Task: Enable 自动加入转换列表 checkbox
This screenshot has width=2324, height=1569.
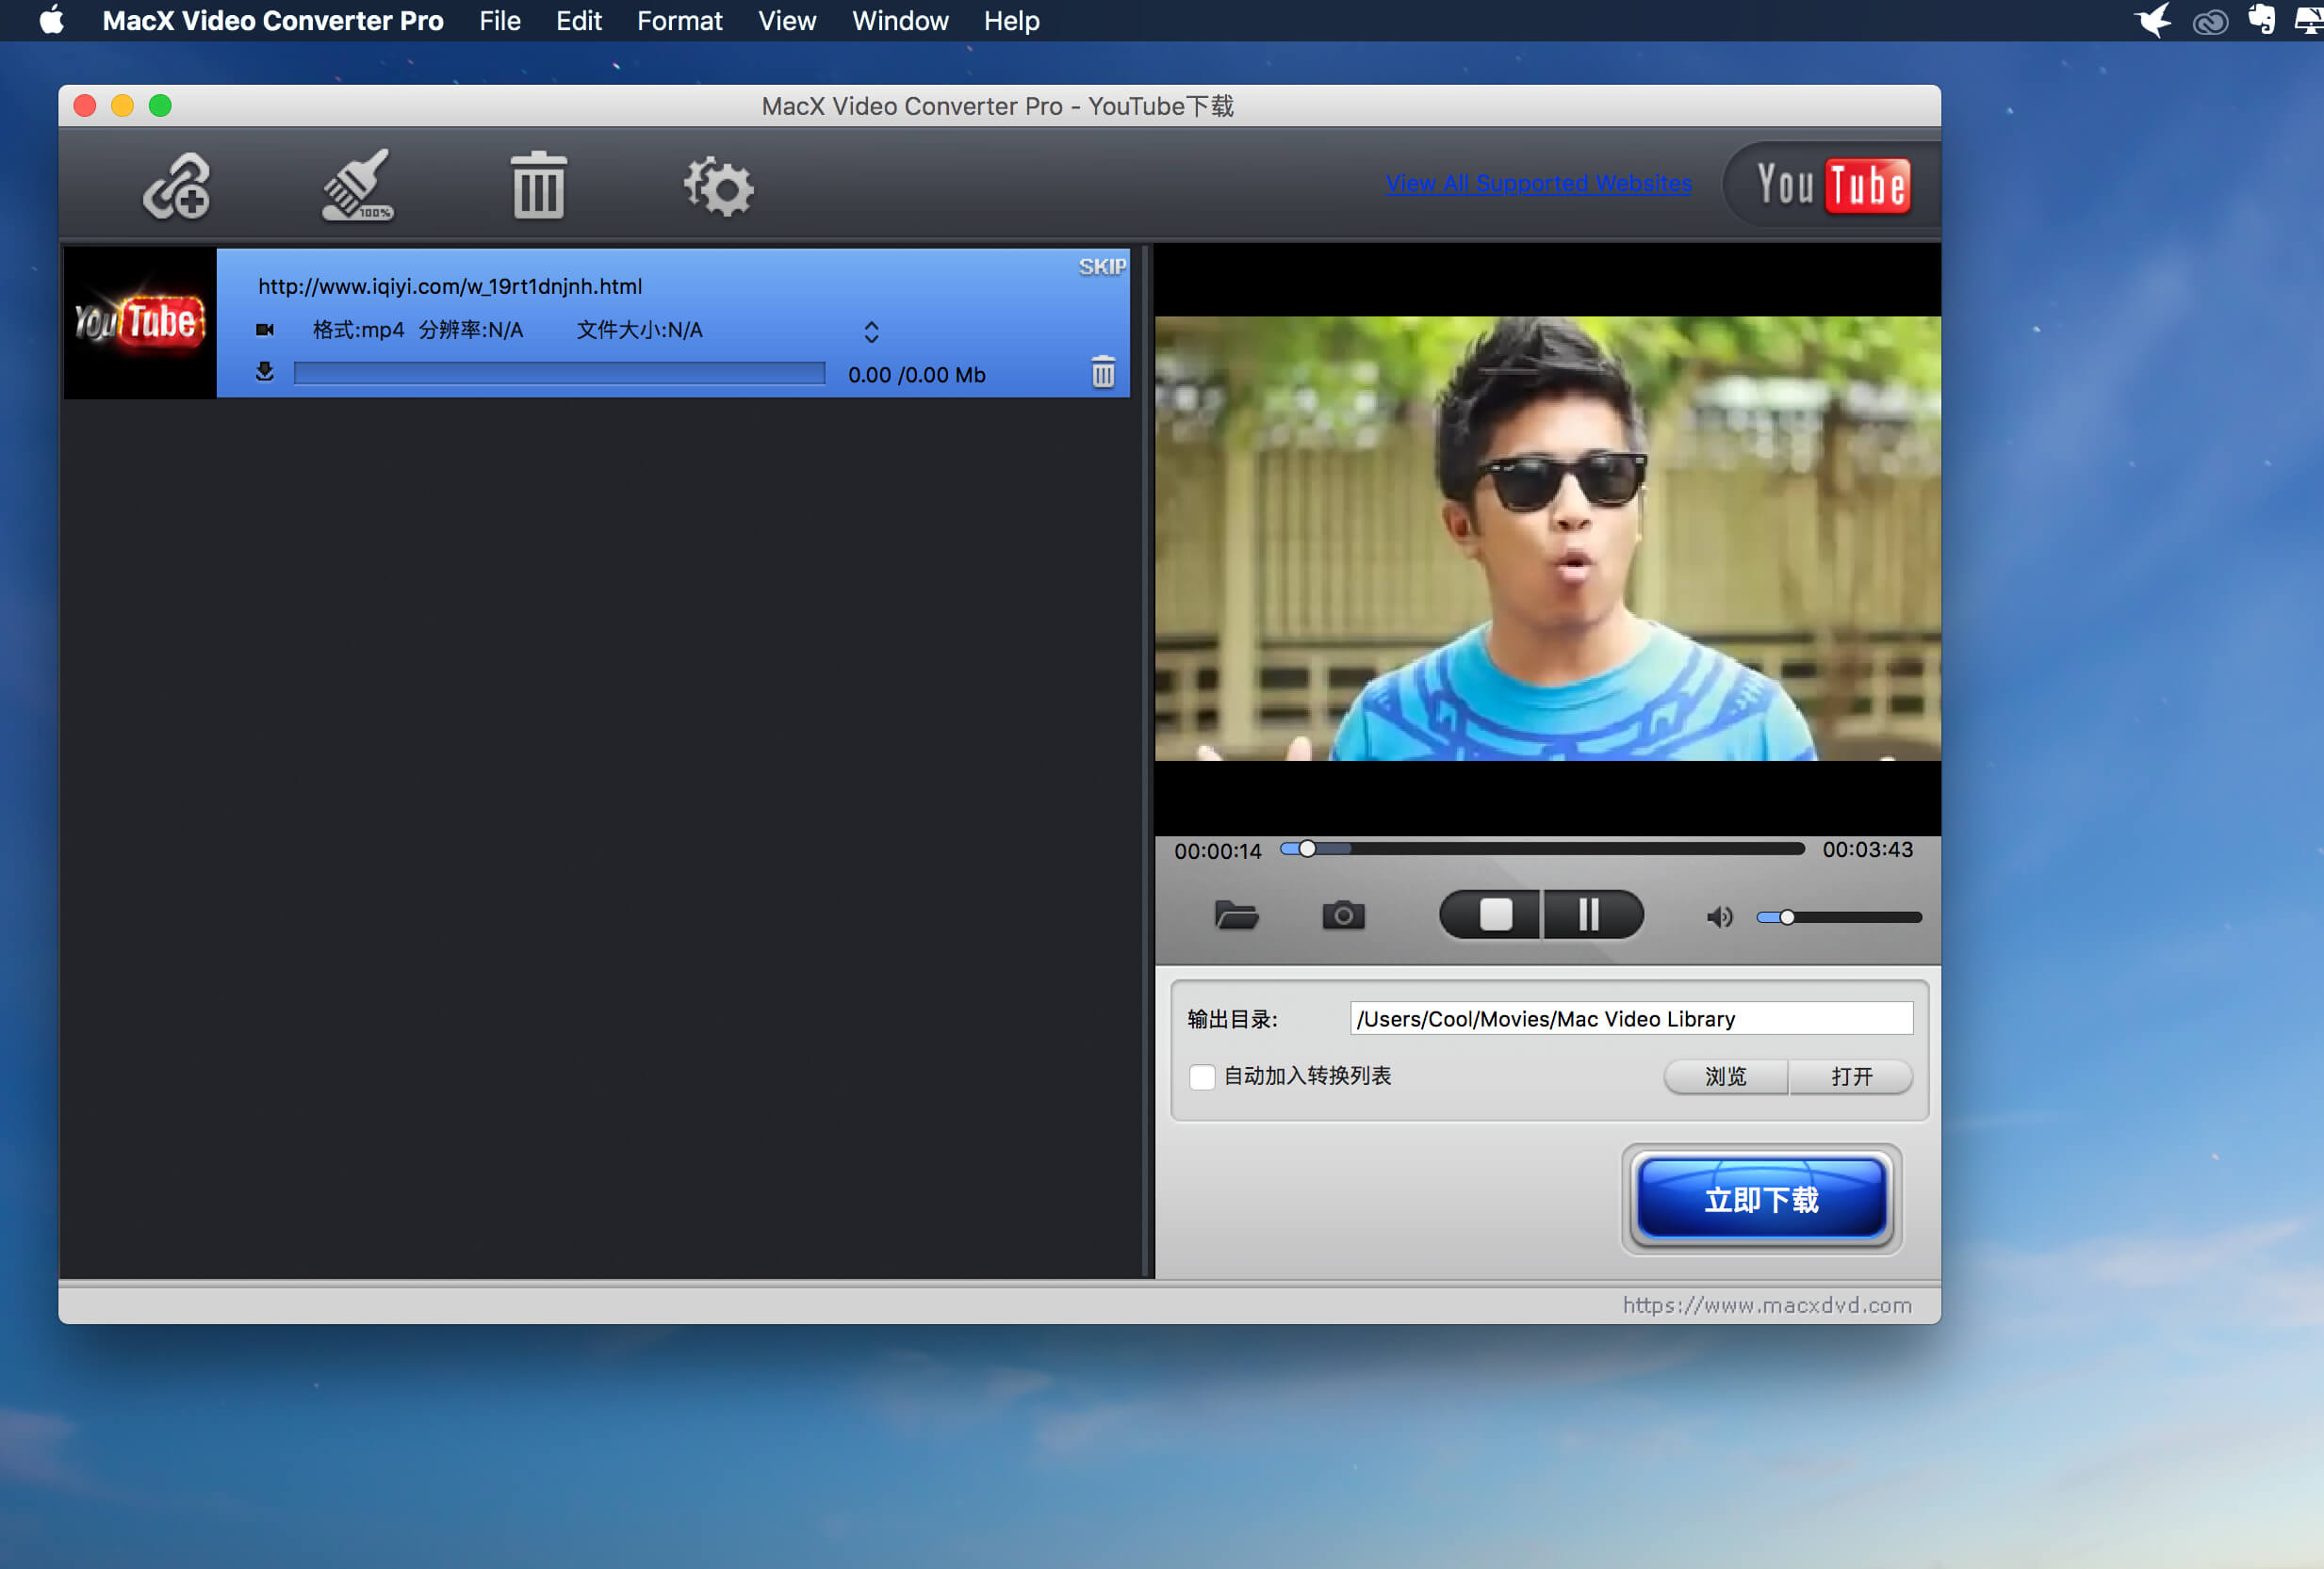Action: coord(1202,1076)
